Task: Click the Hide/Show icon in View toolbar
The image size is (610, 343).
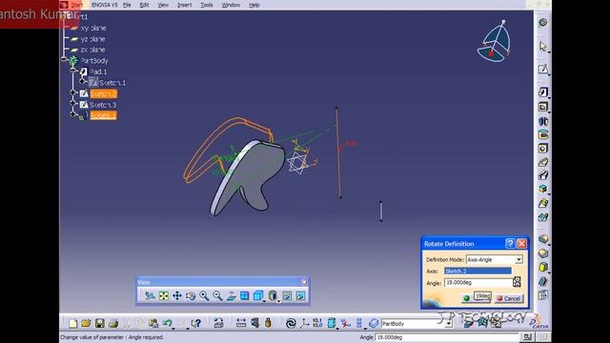Action: (287, 296)
